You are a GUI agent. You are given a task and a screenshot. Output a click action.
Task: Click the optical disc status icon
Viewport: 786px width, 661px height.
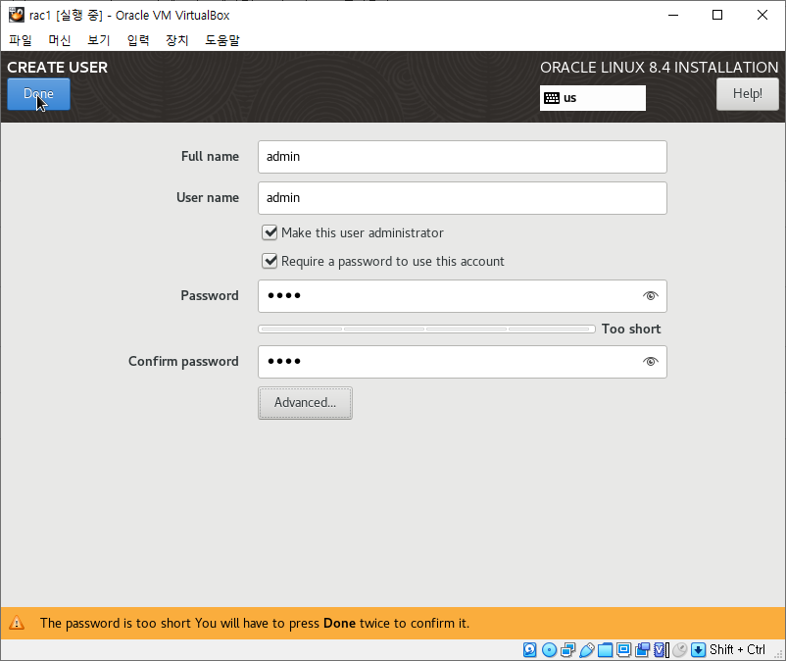click(550, 650)
